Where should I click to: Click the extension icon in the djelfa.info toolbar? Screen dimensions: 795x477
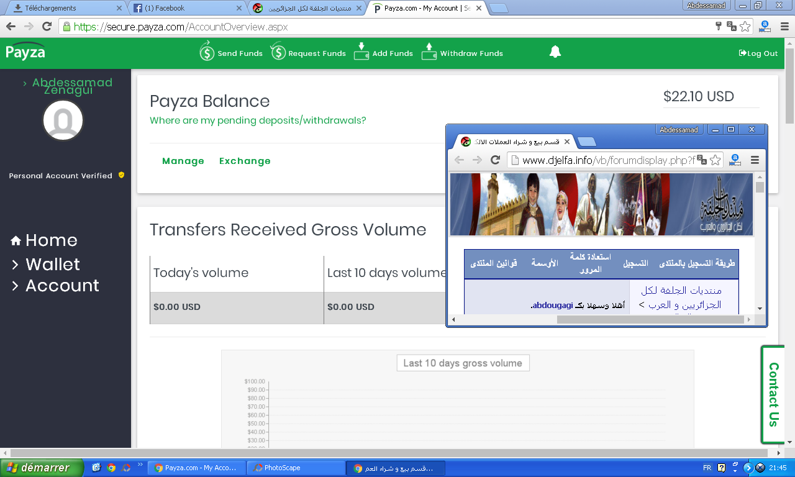pyautogui.click(x=735, y=160)
